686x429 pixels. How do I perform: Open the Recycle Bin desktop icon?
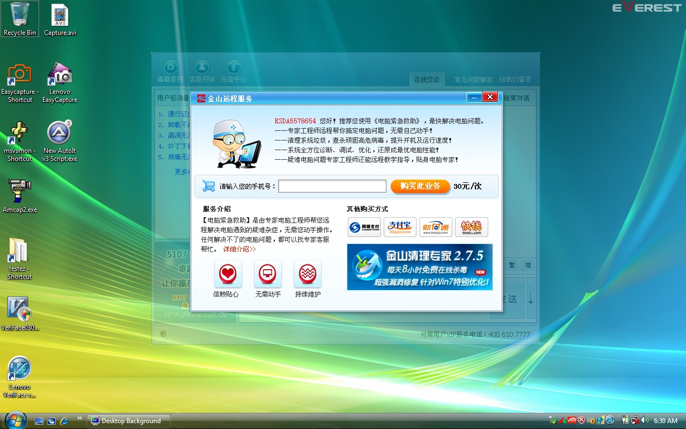pyautogui.click(x=20, y=19)
